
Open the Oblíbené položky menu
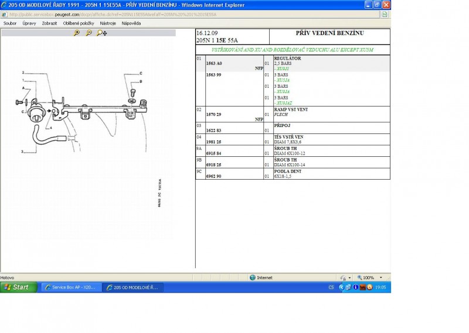tap(79, 23)
